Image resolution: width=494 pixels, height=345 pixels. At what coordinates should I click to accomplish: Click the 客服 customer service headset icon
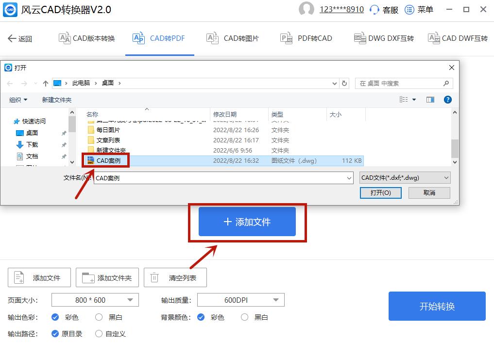tap(374, 9)
